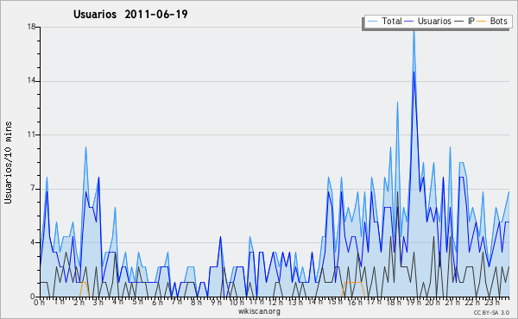Image resolution: width=518 pixels, height=319 pixels.
Task: Click the '18 h' x-axis label
Action: [394, 303]
